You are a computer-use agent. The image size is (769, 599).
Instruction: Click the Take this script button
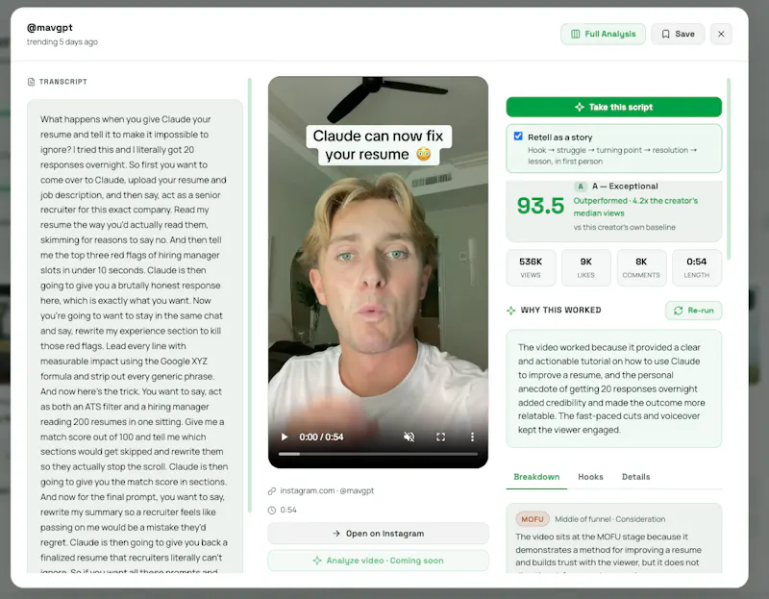613,107
